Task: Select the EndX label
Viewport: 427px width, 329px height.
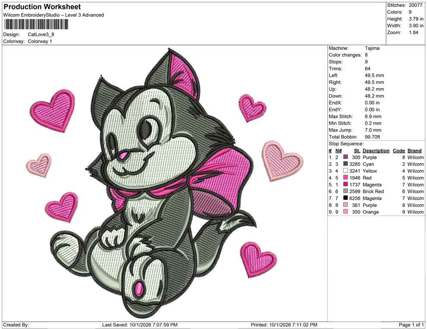Action: (x=335, y=103)
